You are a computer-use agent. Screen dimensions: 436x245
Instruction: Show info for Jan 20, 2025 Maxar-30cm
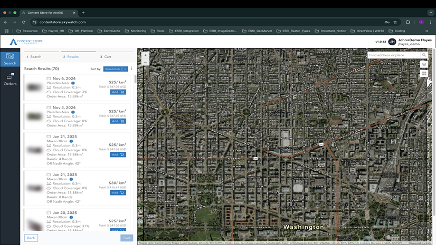tap(71, 217)
